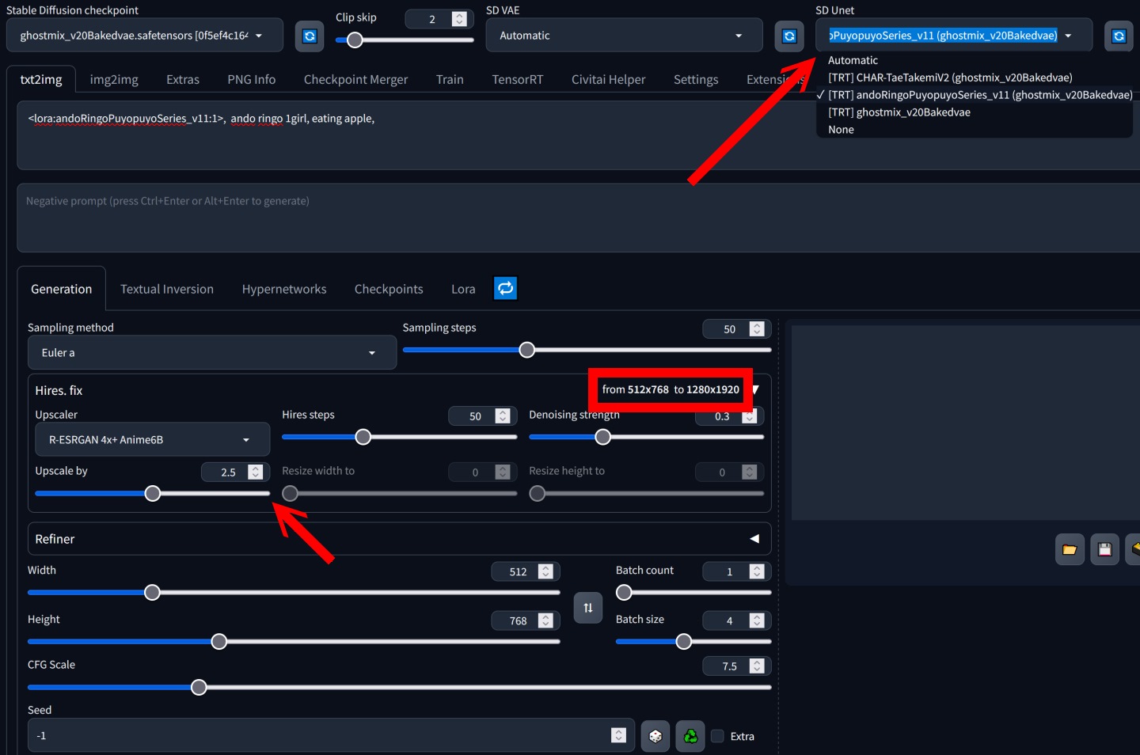This screenshot has width=1140, height=755.
Task: Select None in the SD Unet dropdown list
Action: click(840, 129)
